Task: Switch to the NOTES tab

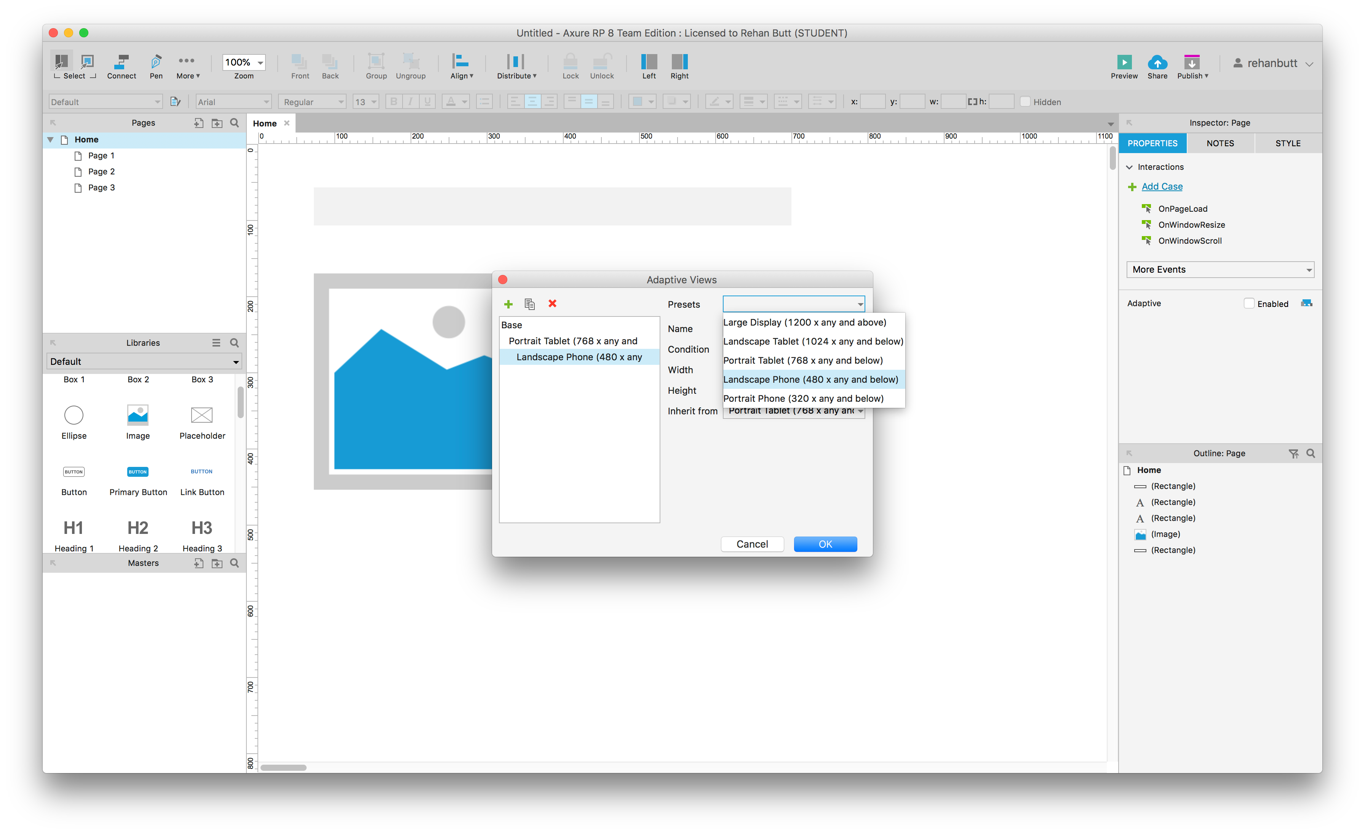Action: [x=1221, y=142]
